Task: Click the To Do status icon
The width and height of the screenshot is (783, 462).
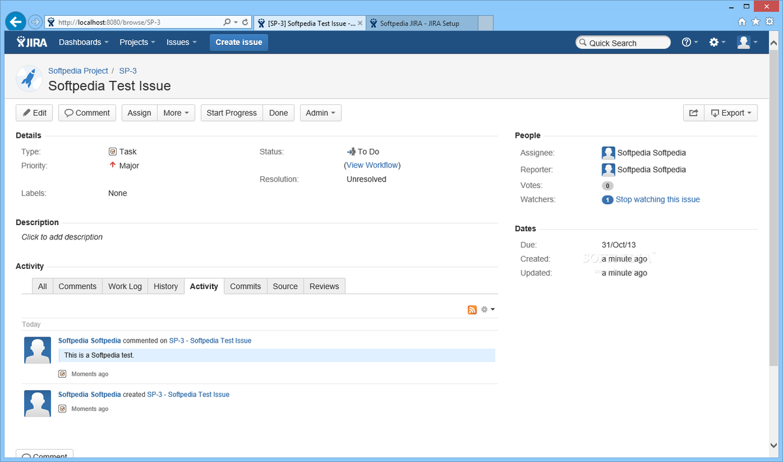Action: 351,151
